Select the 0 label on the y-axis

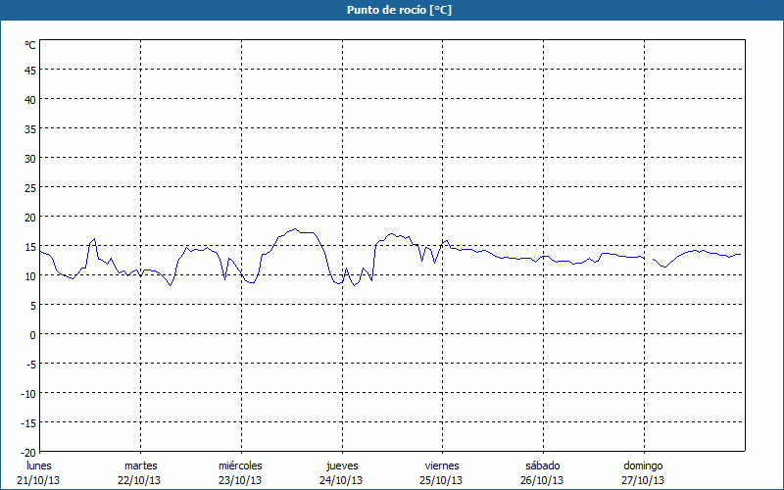coord(32,334)
